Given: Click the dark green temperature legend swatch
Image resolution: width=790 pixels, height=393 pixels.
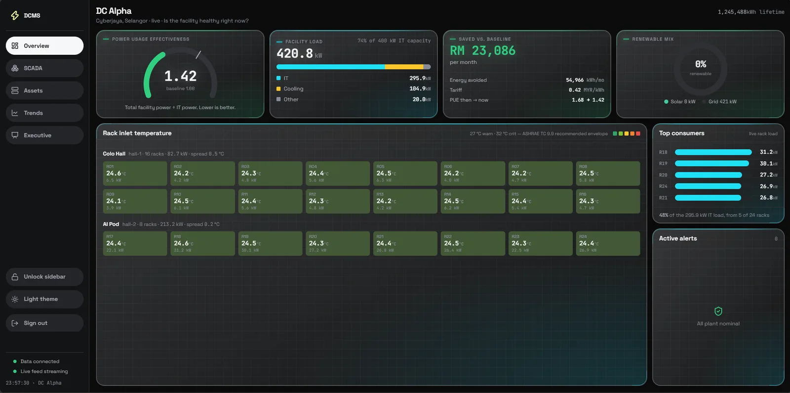Looking at the screenshot, I should click(615, 133).
